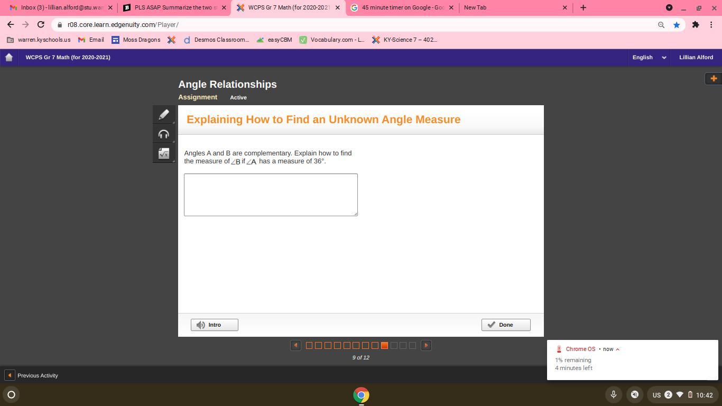Open the calculator tool in sidebar
Viewport: 722px width, 406px height.
(164, 154)
